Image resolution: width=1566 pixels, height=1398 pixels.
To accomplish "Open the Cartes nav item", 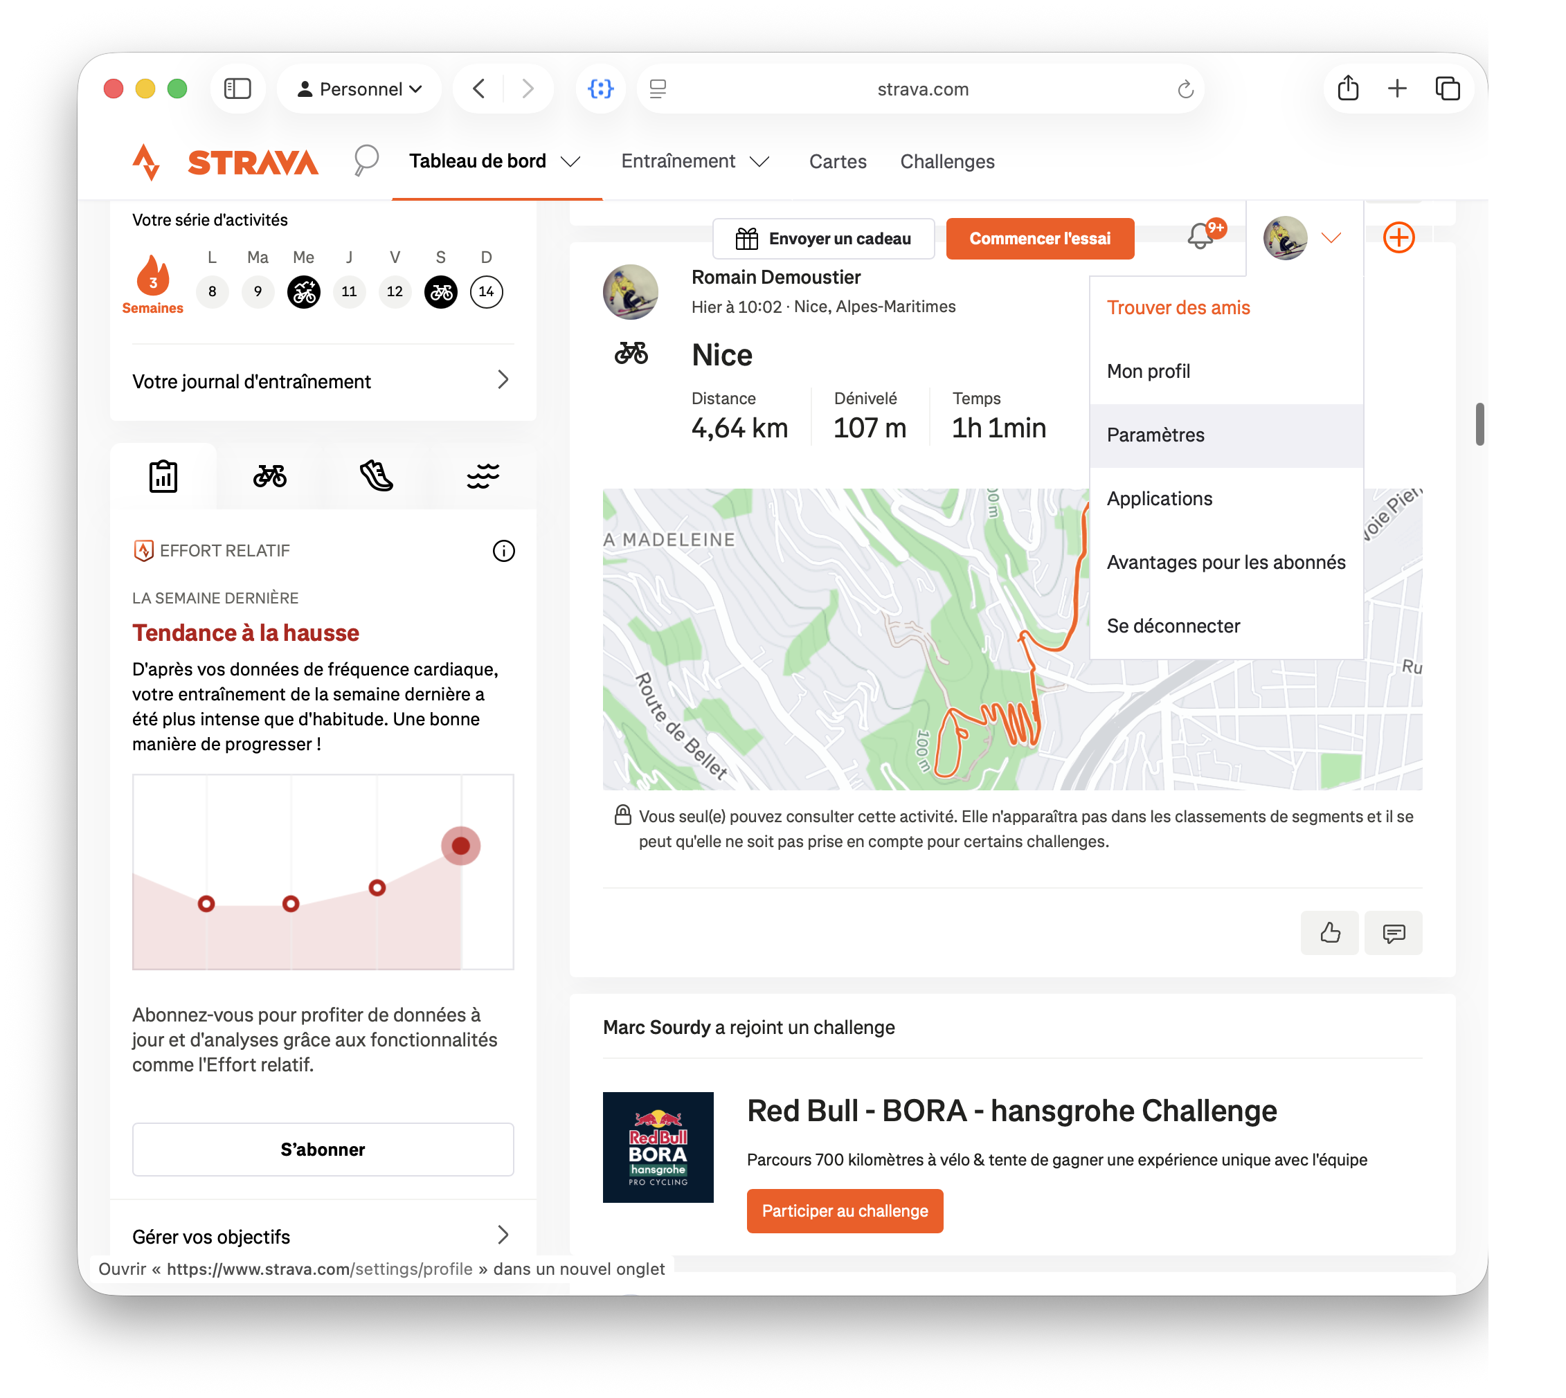I will click(x=838, y=161).
